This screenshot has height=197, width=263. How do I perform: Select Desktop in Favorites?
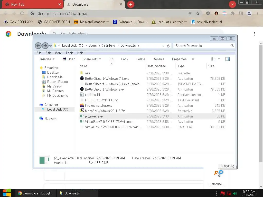[53, 72]
